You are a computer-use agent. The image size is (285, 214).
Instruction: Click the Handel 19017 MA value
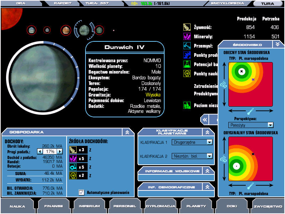52,162
